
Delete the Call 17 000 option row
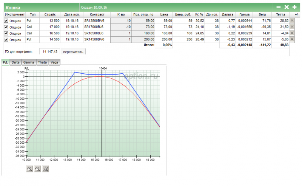pyautogui.click(x=292, y=26)
